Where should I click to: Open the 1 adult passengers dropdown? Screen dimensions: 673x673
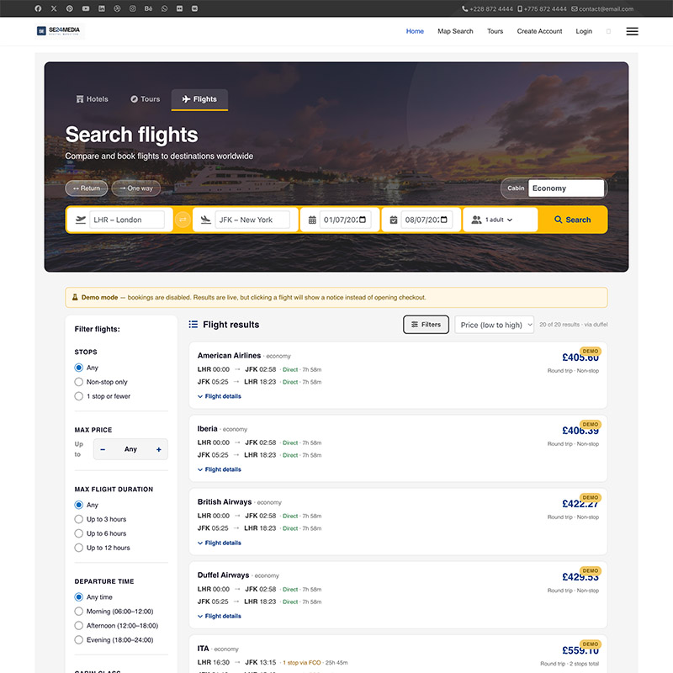[499, 220]
